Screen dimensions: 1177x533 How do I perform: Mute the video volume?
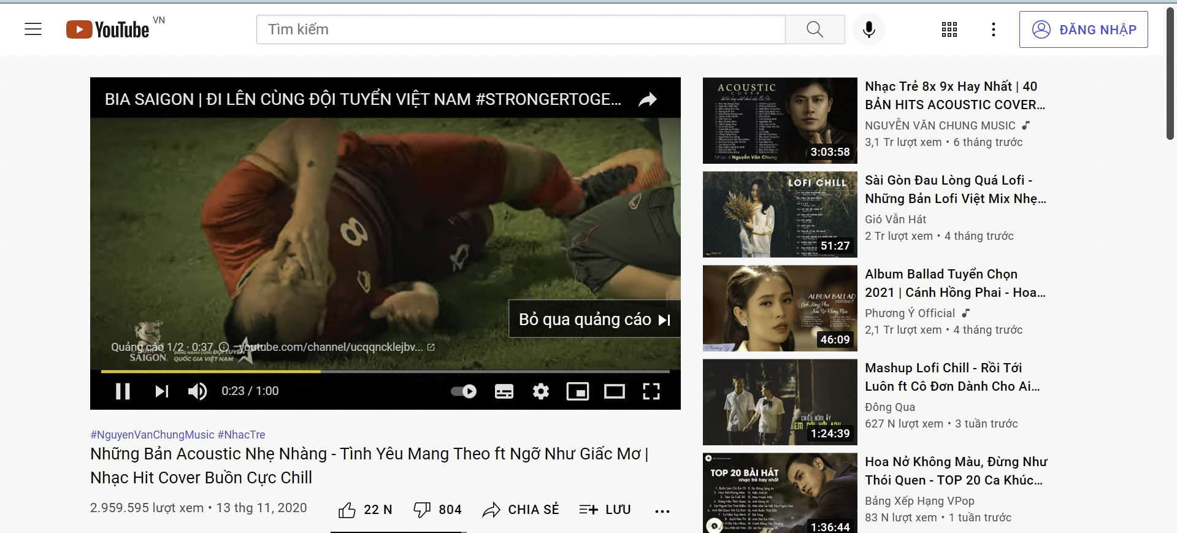pyautogui.click(x=197, y=391)
